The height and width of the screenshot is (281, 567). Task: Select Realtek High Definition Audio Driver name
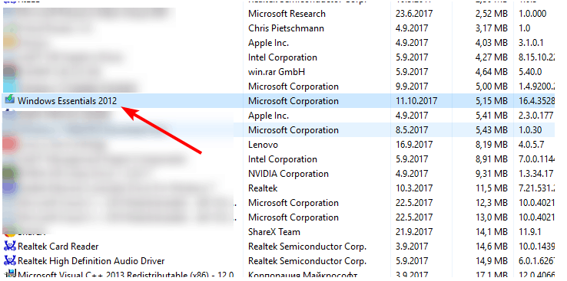91,261
